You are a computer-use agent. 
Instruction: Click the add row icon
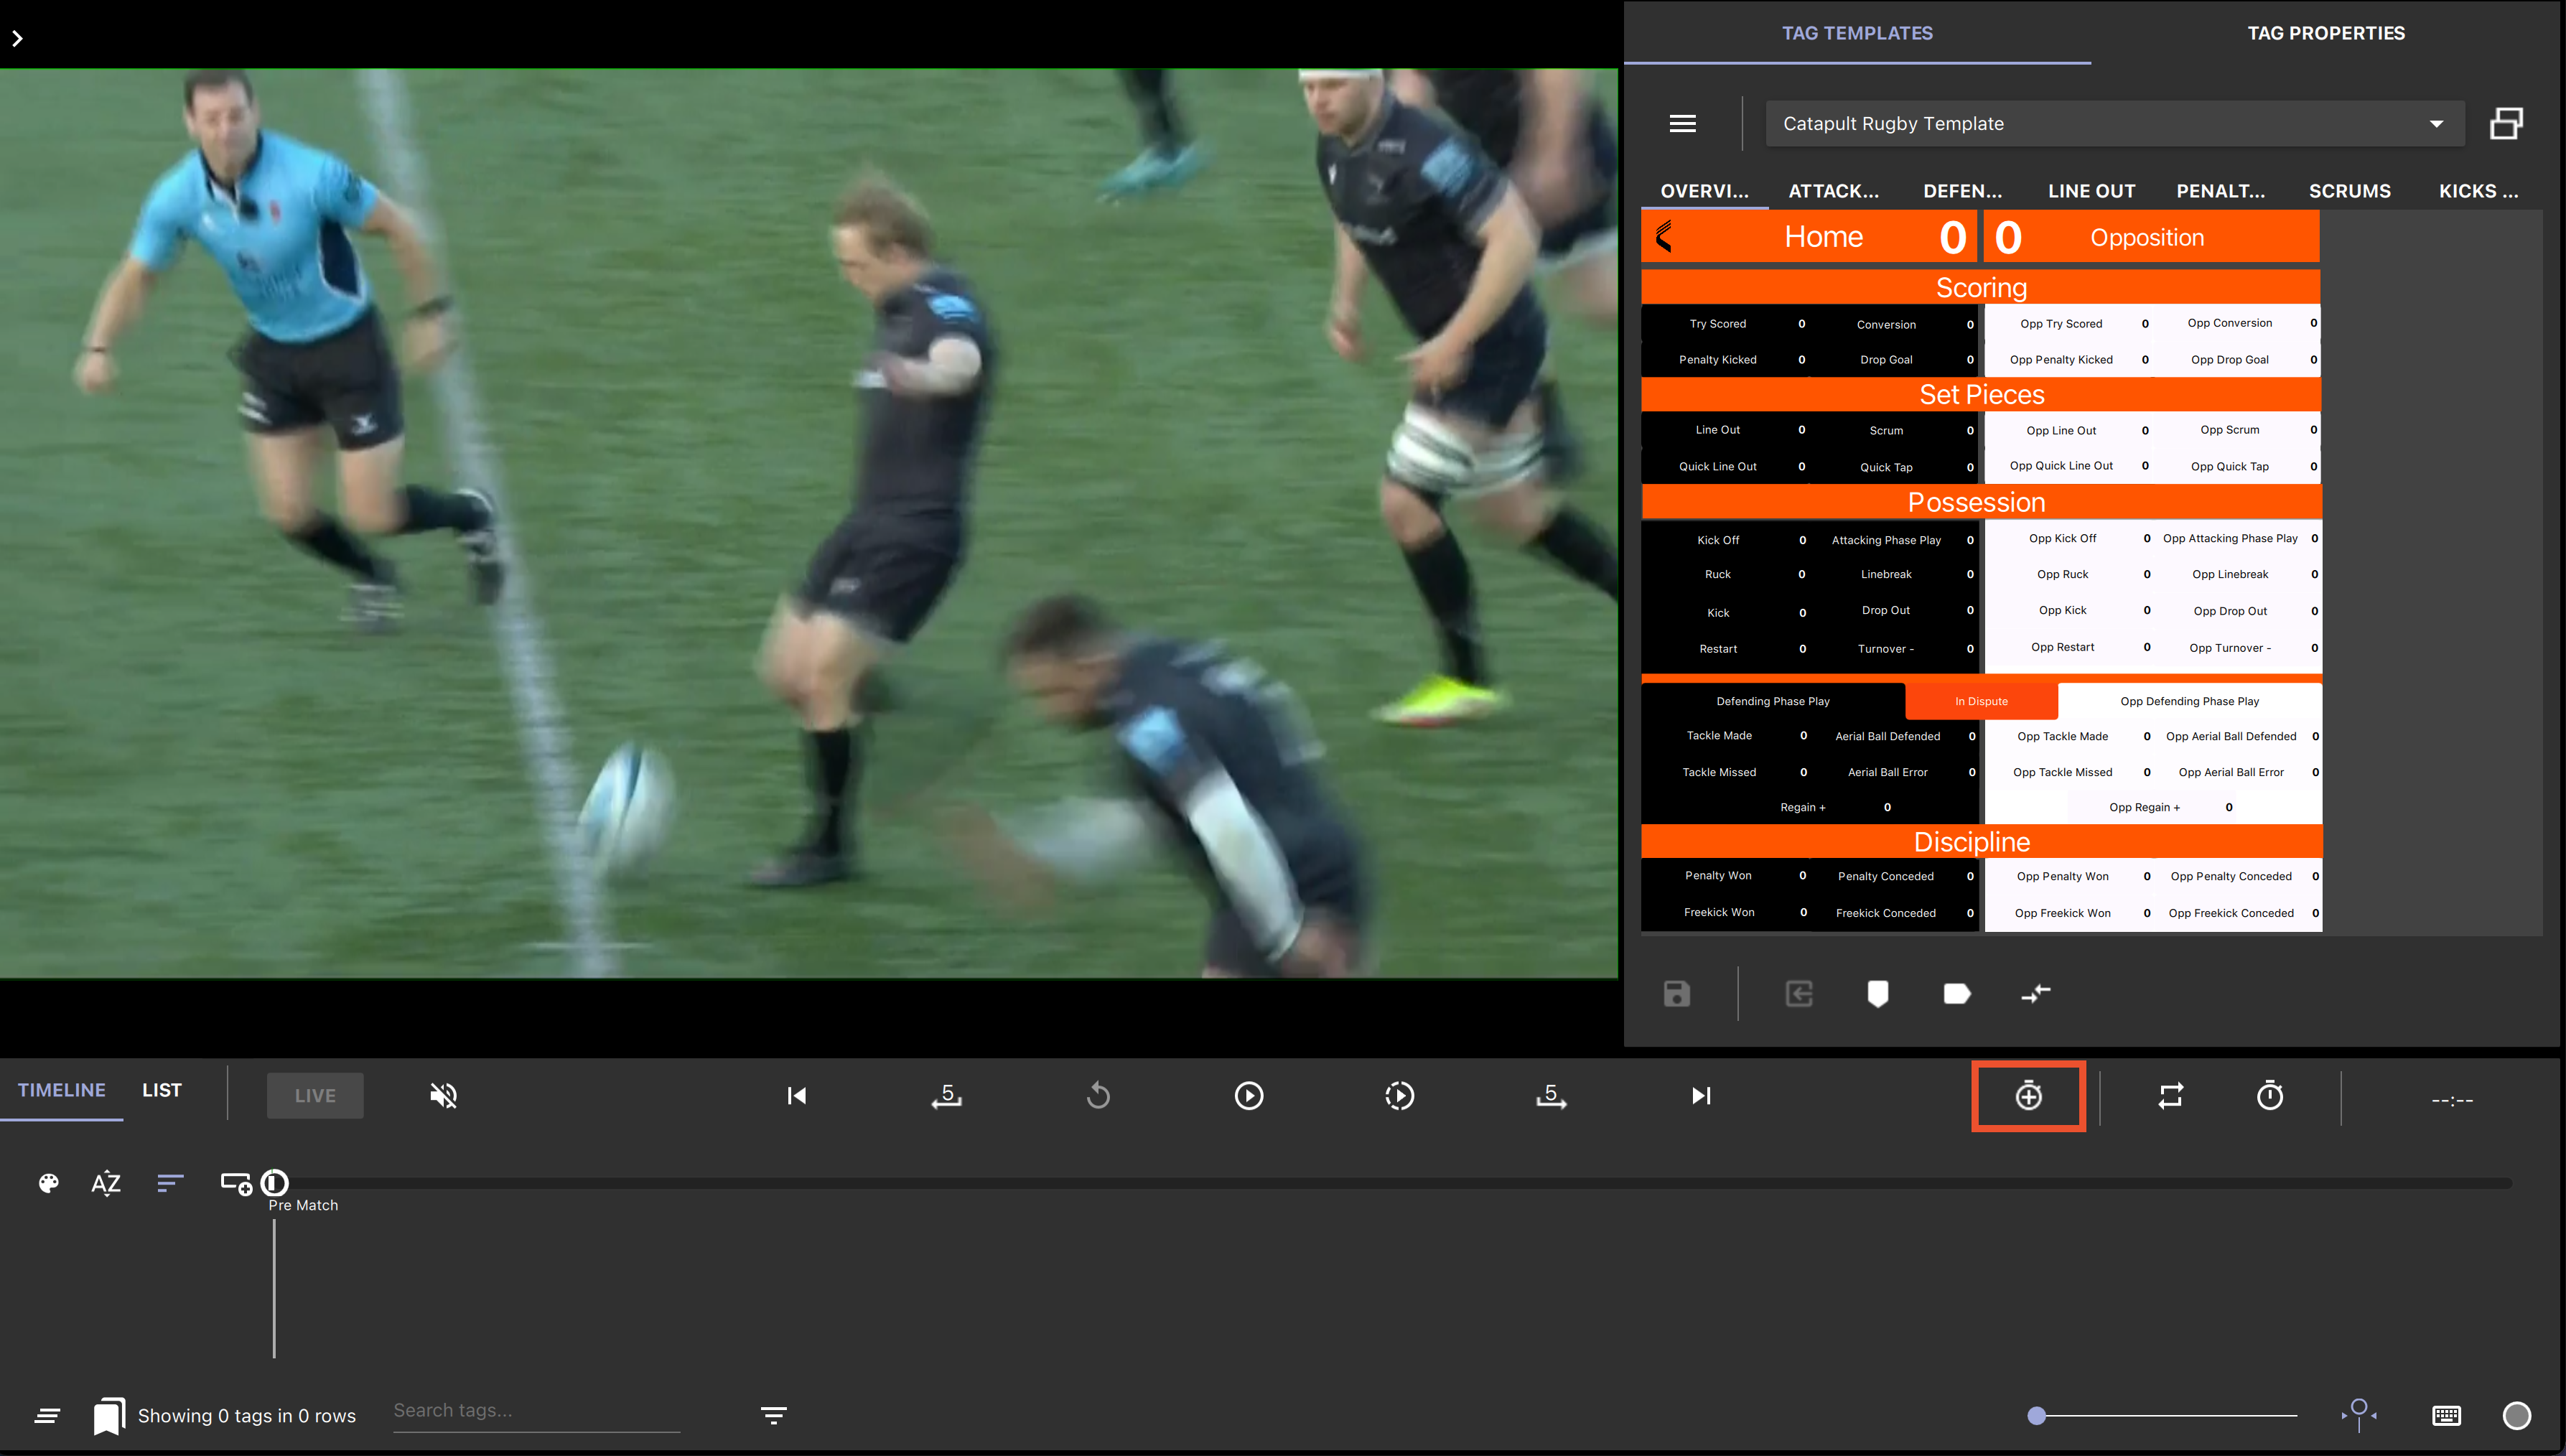coord(236,1184)
